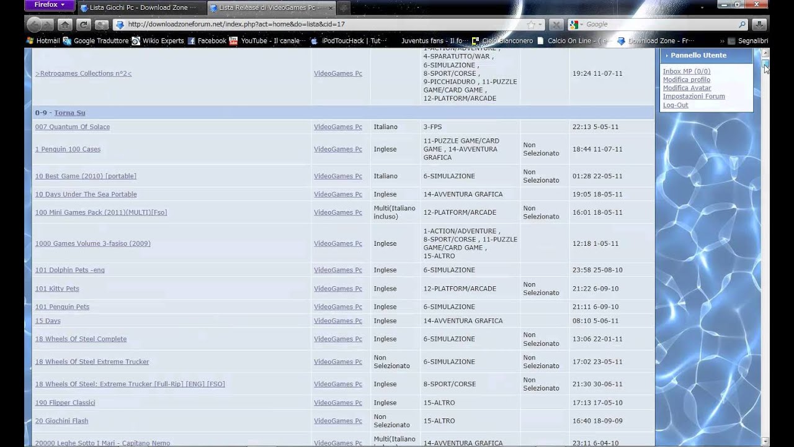Screen dimensions: 794x447
Task: Click the scrollbar up arrow
Action: coord(765,53)
